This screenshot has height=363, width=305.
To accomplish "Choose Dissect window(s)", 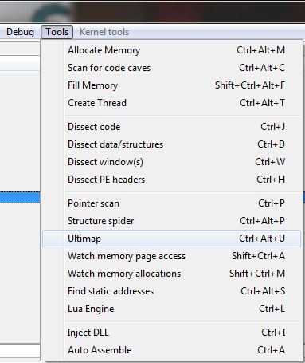I will coord(171,162).
